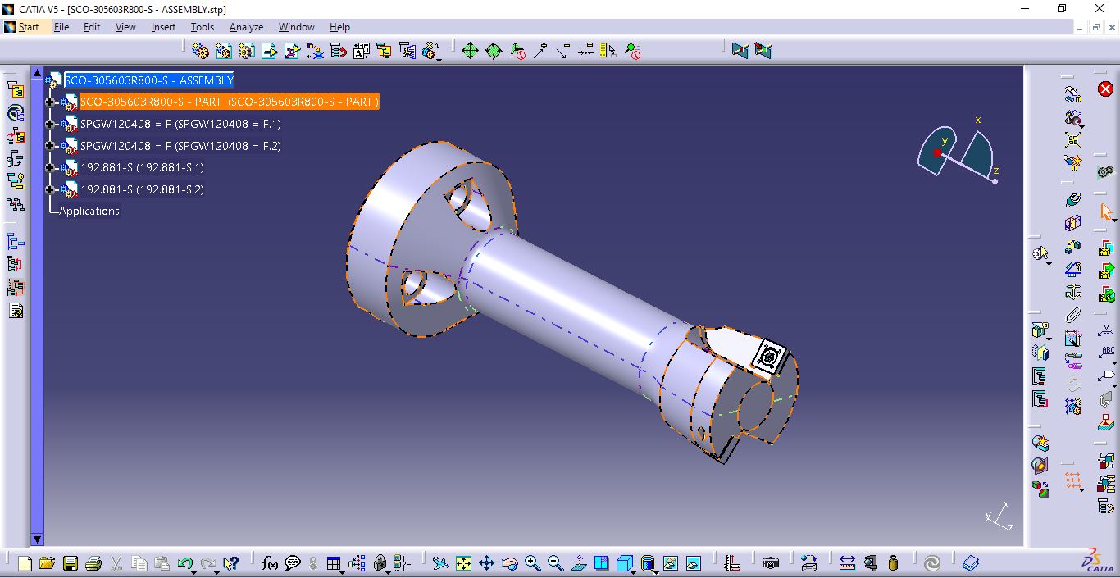Click the Create Multi-View icon
This screenshot has height=578, width=1120.
pyautogui.click(x=602, y=563)
